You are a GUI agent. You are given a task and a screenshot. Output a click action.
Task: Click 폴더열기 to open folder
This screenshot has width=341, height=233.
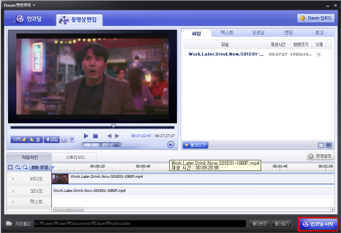click(x=282, y=223)
